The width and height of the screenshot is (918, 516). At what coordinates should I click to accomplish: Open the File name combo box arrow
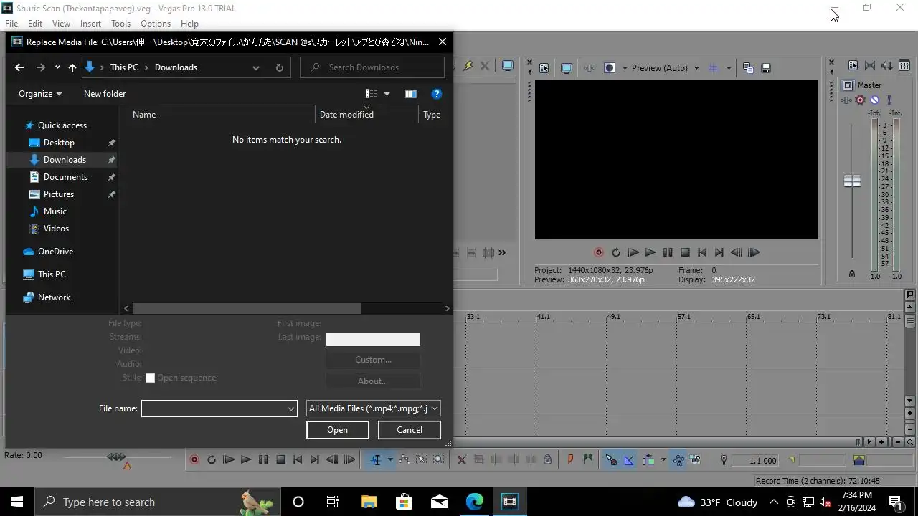(290, 408)
